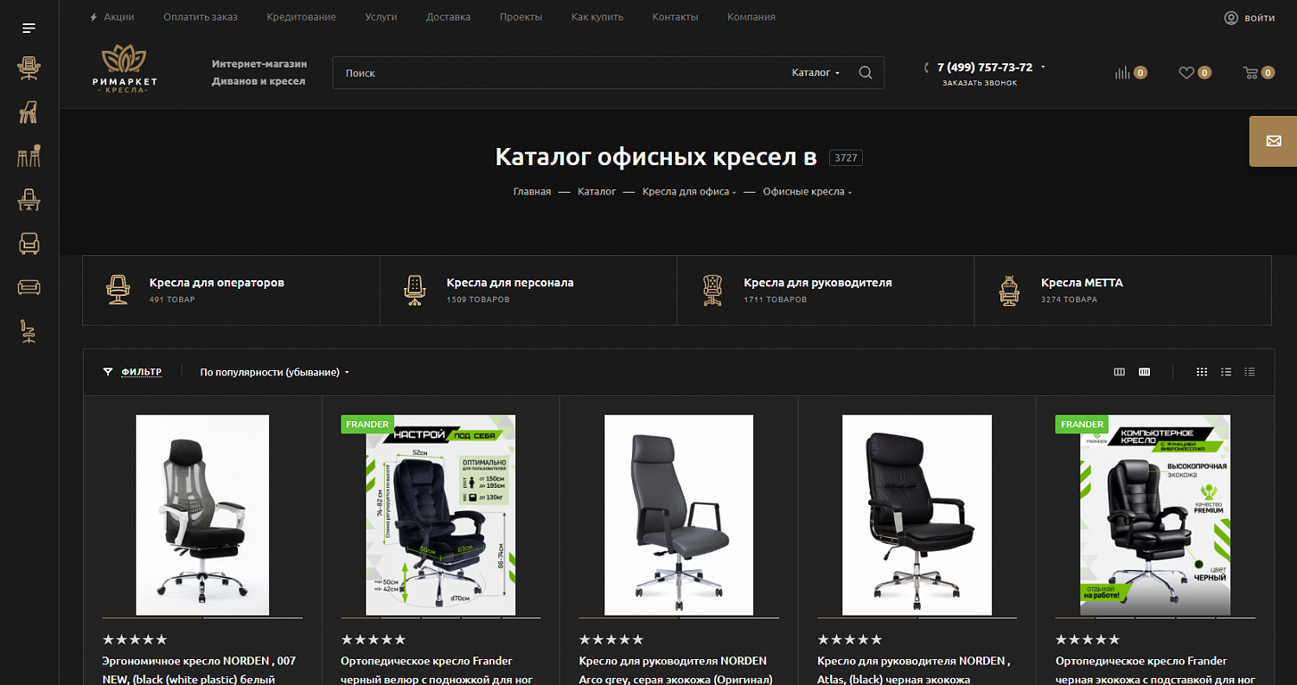The image size is (1297, 685).
Task: Open NORDEN Atlas black chair title
Action: [914, 669]
